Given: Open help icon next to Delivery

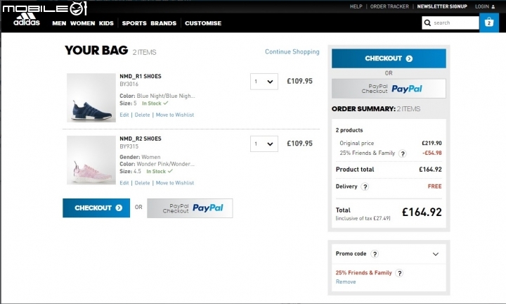Looking at the screenshot, I should [x=365, y=186].
